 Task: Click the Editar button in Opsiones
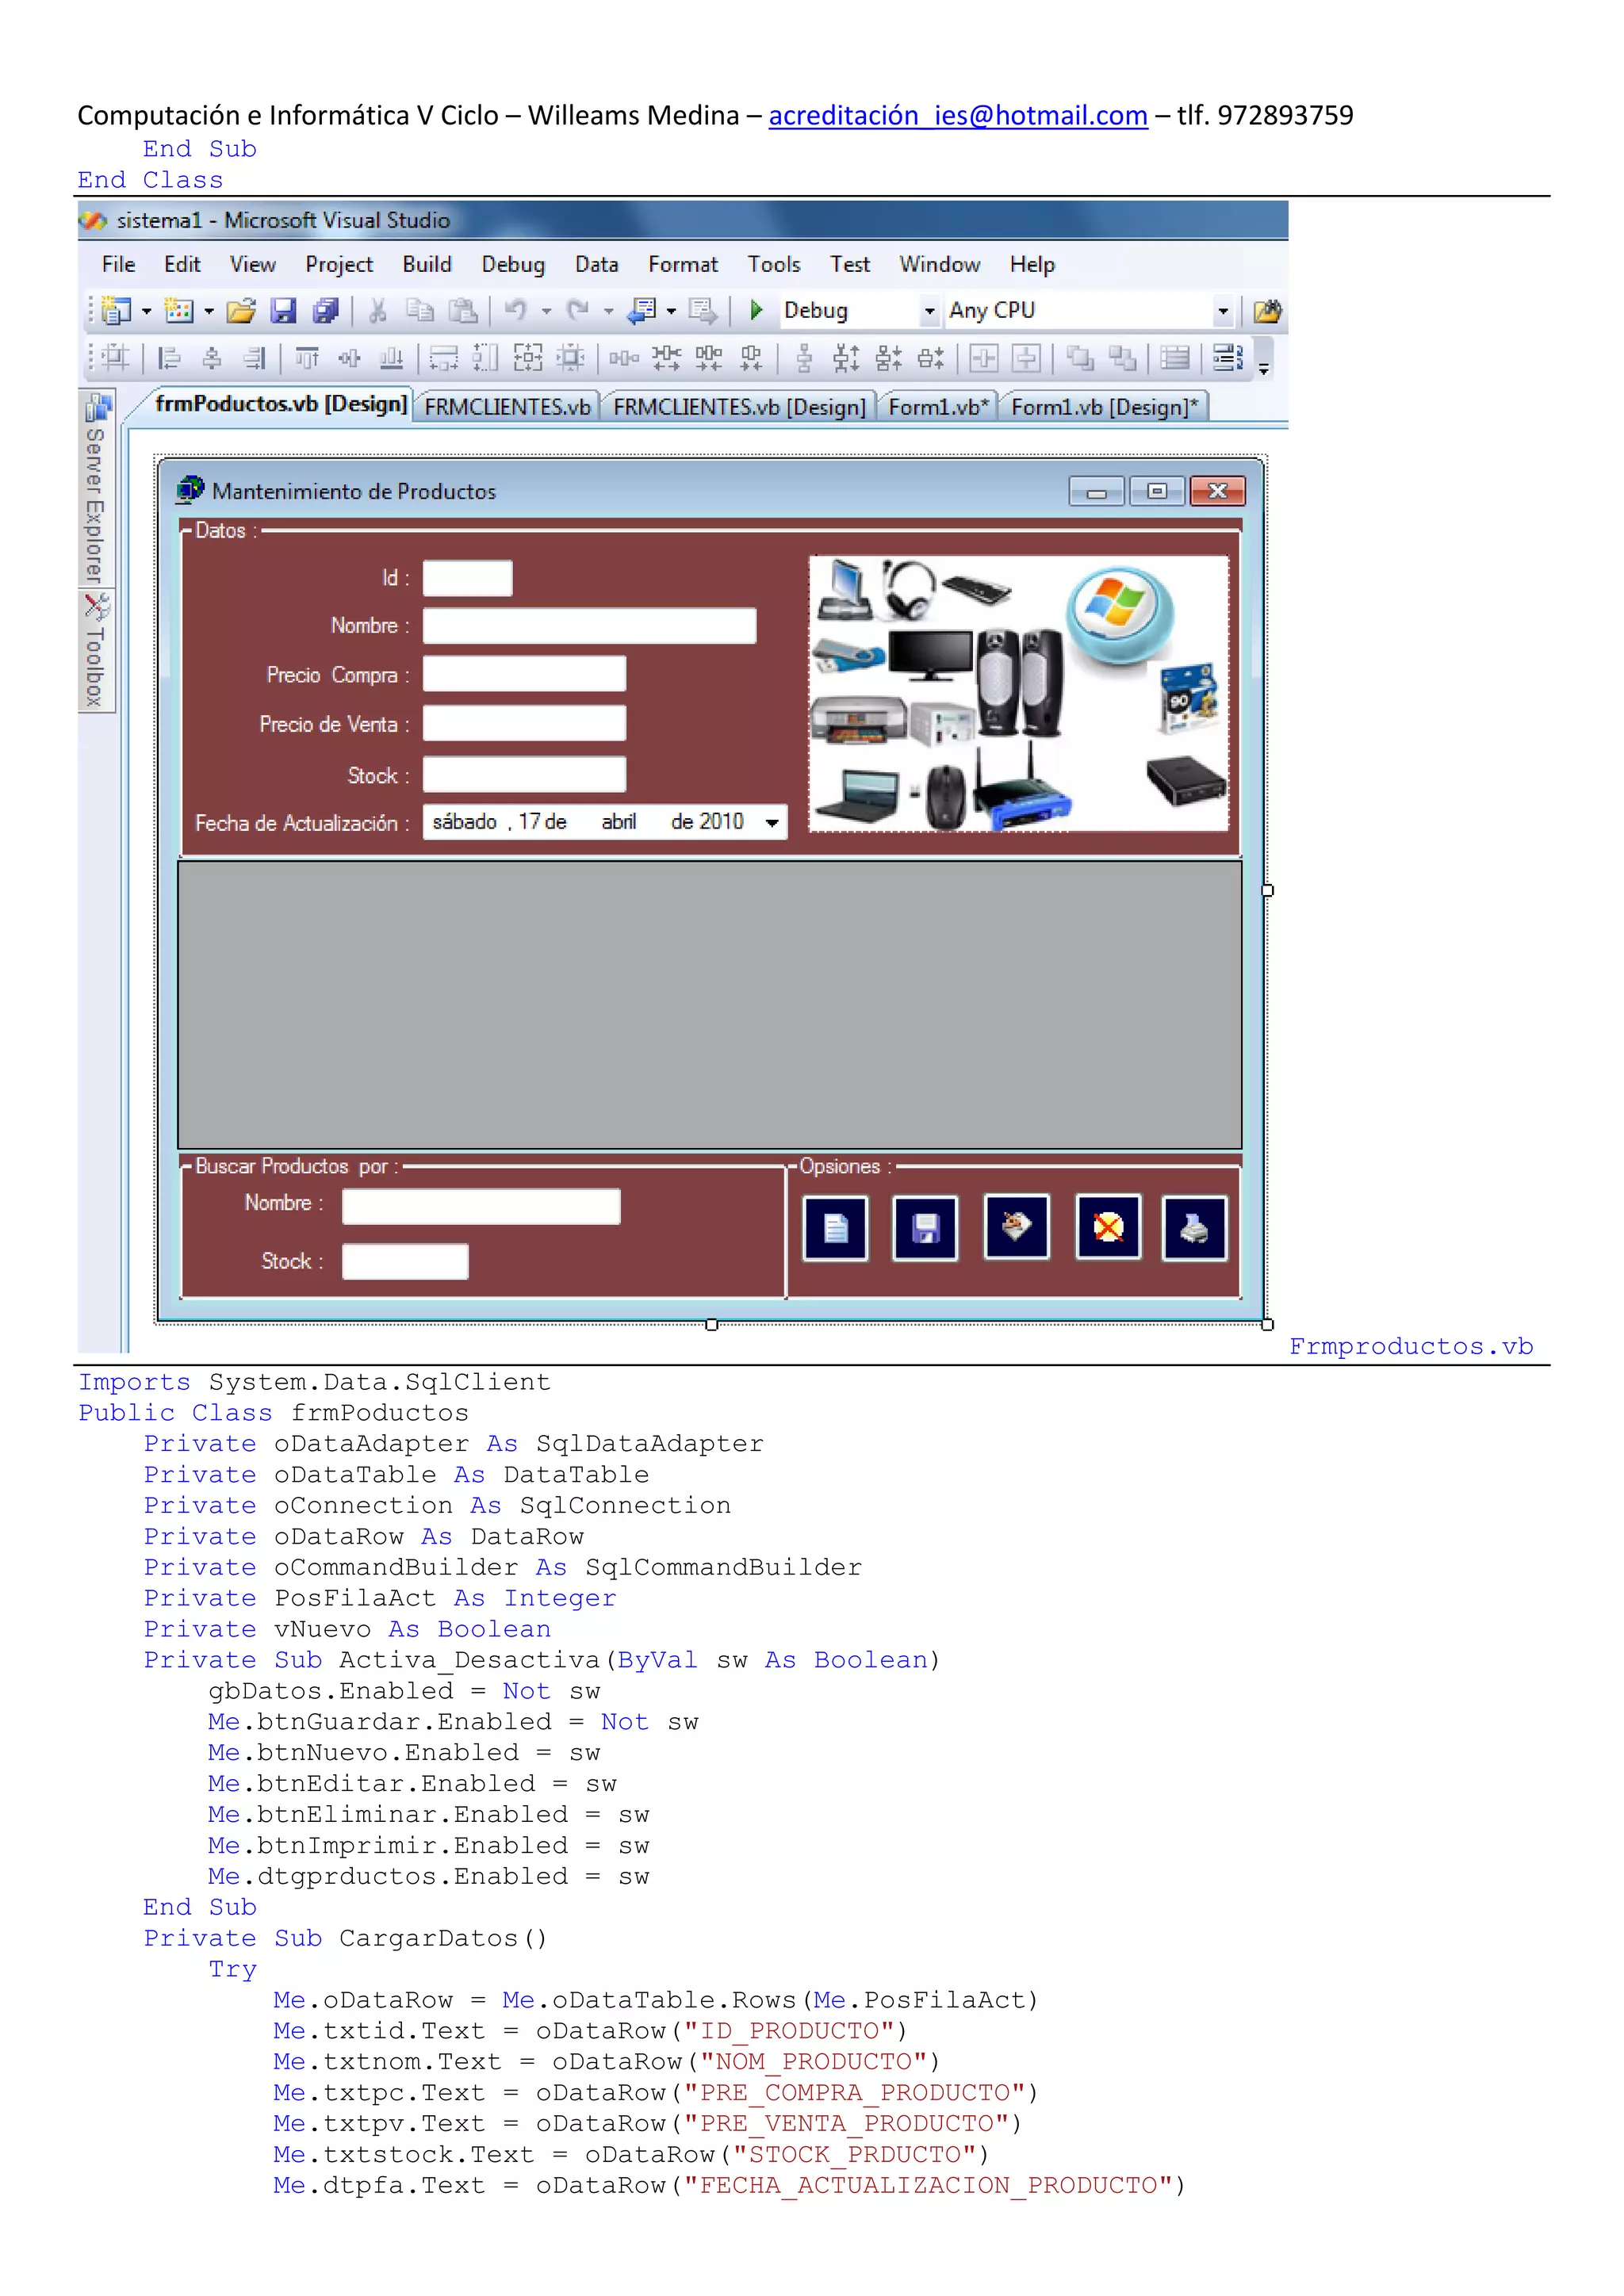click(x=1017, y=1226)
